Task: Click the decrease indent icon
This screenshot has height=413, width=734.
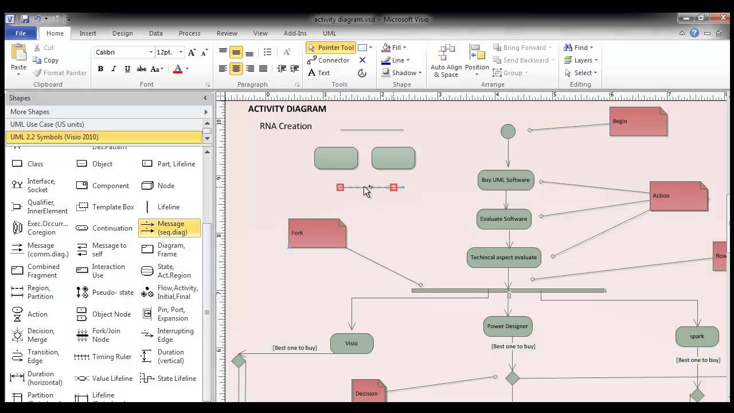Action: (282, 69)
